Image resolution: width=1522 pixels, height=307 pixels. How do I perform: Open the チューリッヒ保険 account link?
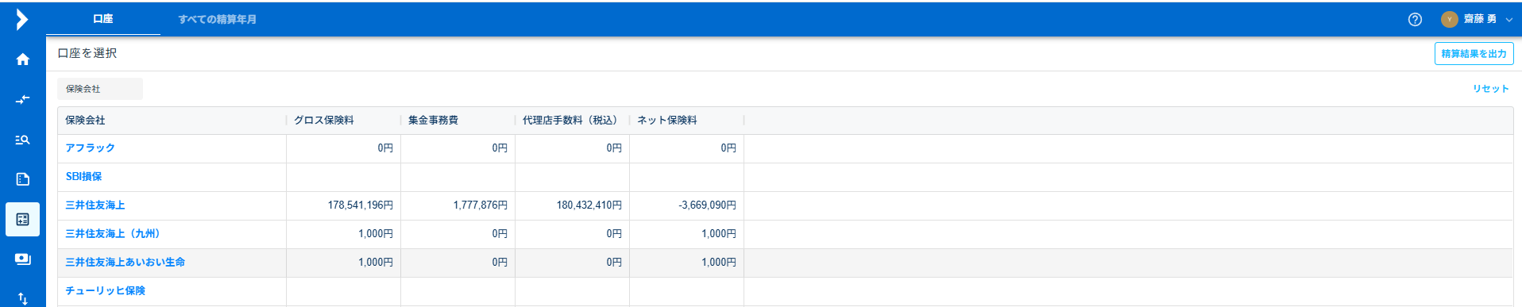tap(105, 291)
